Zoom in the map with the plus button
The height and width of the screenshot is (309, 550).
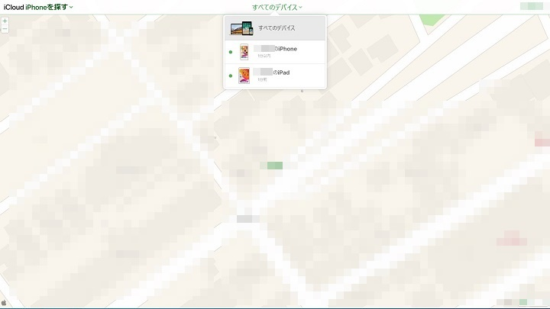tap(5, 21)
